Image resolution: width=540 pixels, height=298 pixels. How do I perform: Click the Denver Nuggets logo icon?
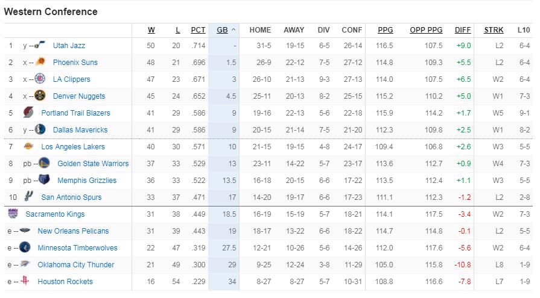coord(40,96)
